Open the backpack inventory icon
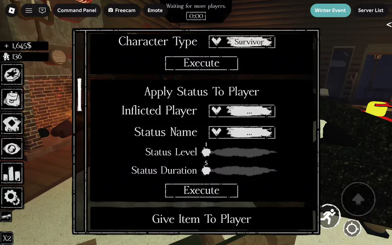The height and width of the screenshot is (245, 392). [12, 99]
